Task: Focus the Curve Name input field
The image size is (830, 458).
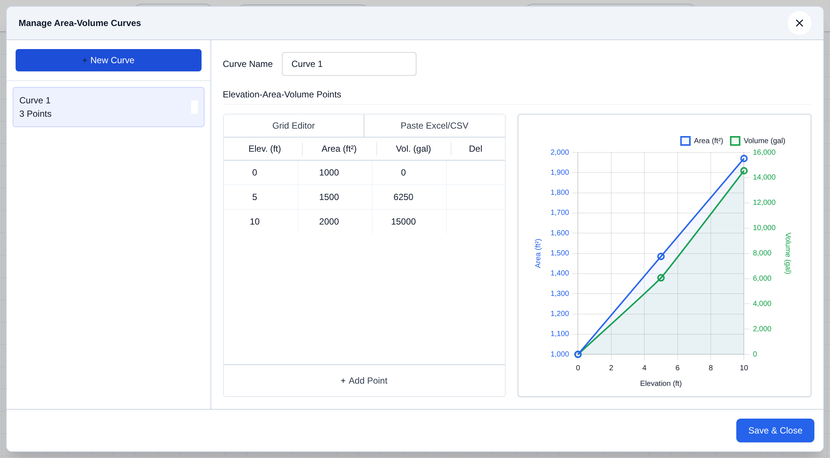Action: click(349, 64)
